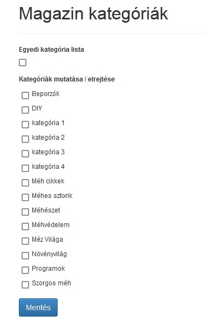Image resolution: width=207 pixels, height=322 pixels.
Task: Check the kategória 3 box
Action: (25, 154)
